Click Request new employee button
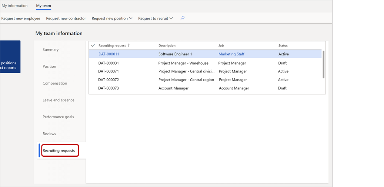The height and width of the screenshot is (187, 384). coord(21,18)
